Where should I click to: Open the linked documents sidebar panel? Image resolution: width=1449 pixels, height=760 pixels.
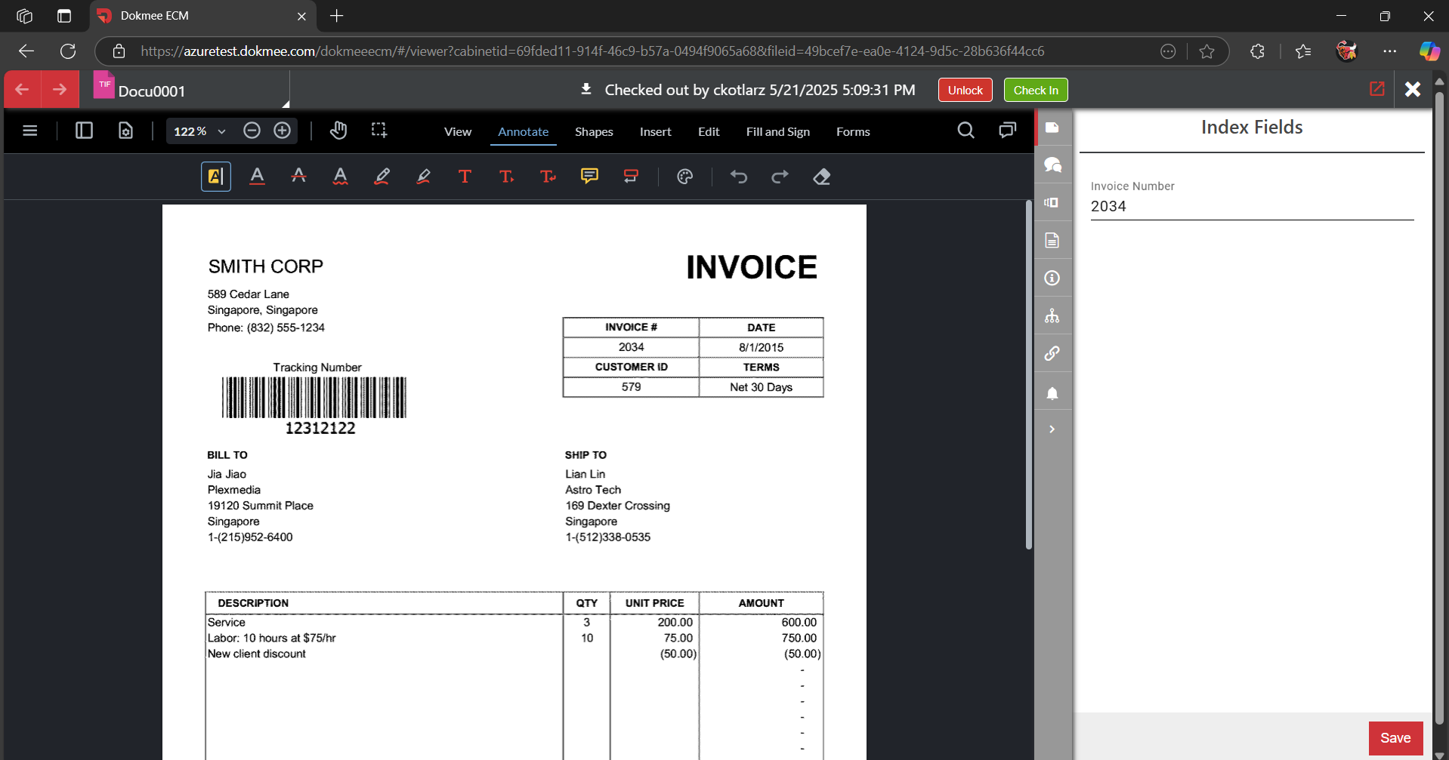tap(1052, 353)
